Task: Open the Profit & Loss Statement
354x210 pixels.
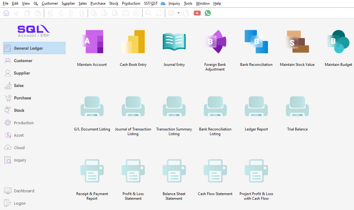Action: (x=133, y=171)
